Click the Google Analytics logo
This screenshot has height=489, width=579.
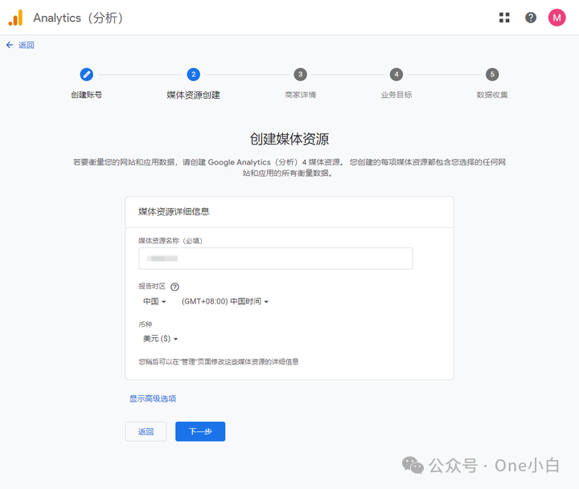coord(15,18)
